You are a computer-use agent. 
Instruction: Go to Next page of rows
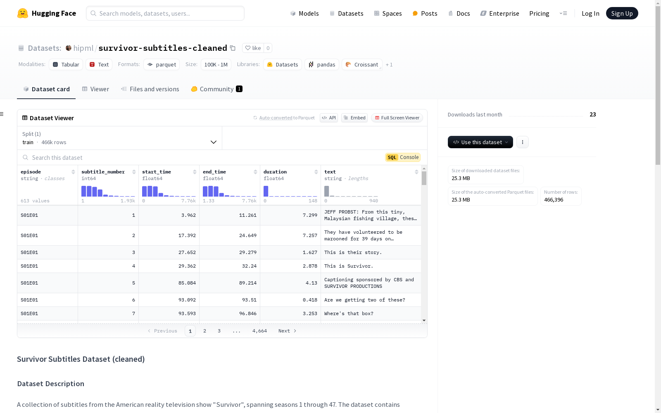click(x=288, y=331)
